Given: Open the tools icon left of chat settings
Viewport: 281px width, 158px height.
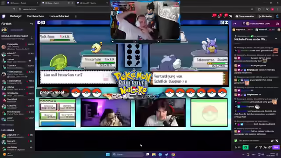Looking at the screenshot, I should [x=265, y=147].
